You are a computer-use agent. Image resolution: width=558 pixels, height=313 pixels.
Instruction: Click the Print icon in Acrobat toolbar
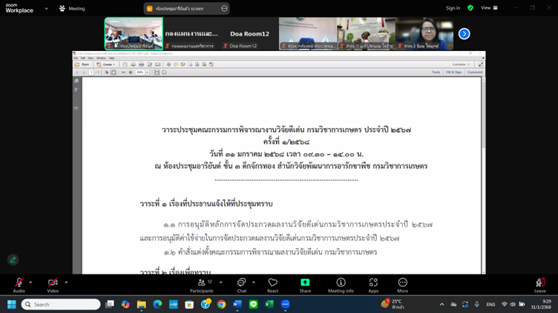click(x=141, y=64)
